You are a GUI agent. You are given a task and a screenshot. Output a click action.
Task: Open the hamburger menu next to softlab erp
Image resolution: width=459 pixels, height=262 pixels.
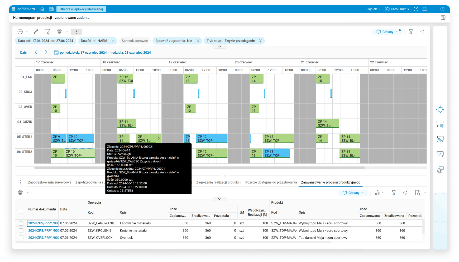pos(14,9)
